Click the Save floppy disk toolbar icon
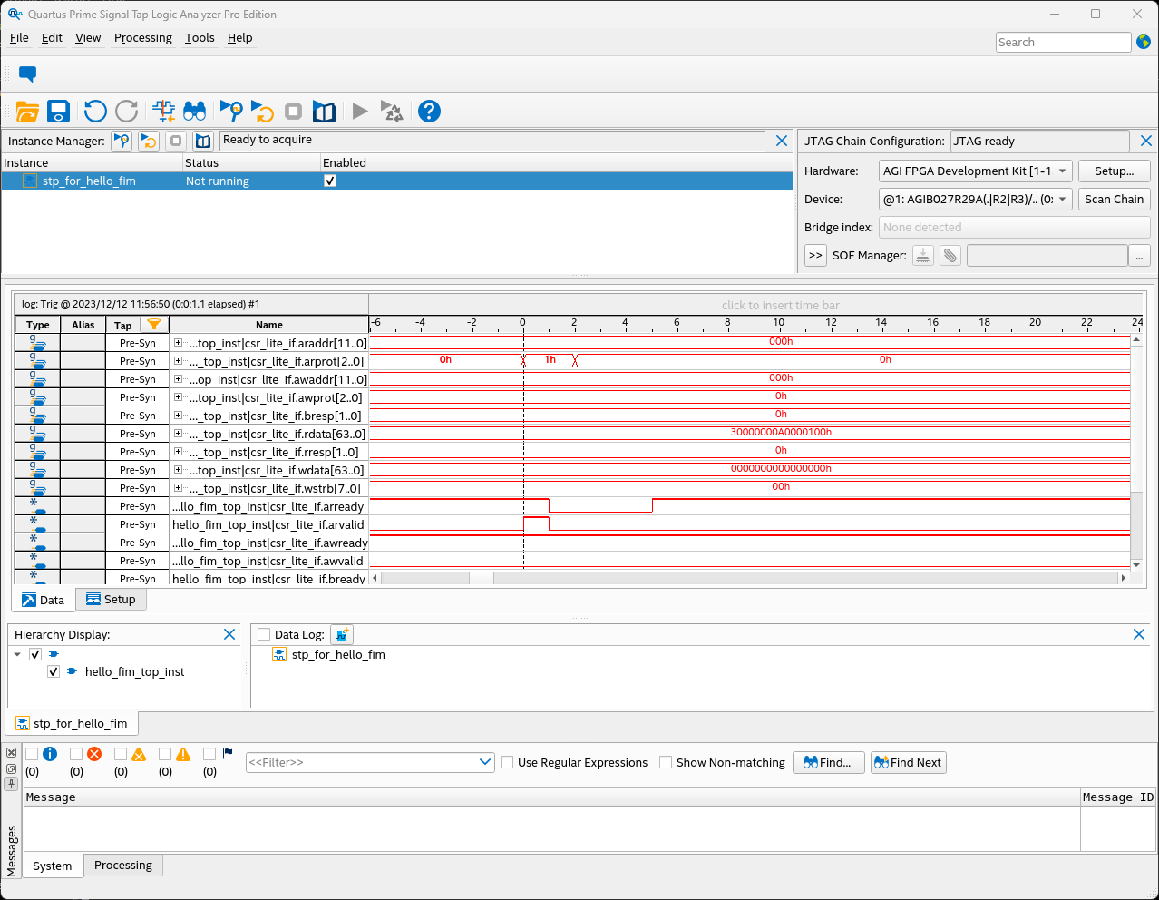The image size is (1159, 900). 59,112
